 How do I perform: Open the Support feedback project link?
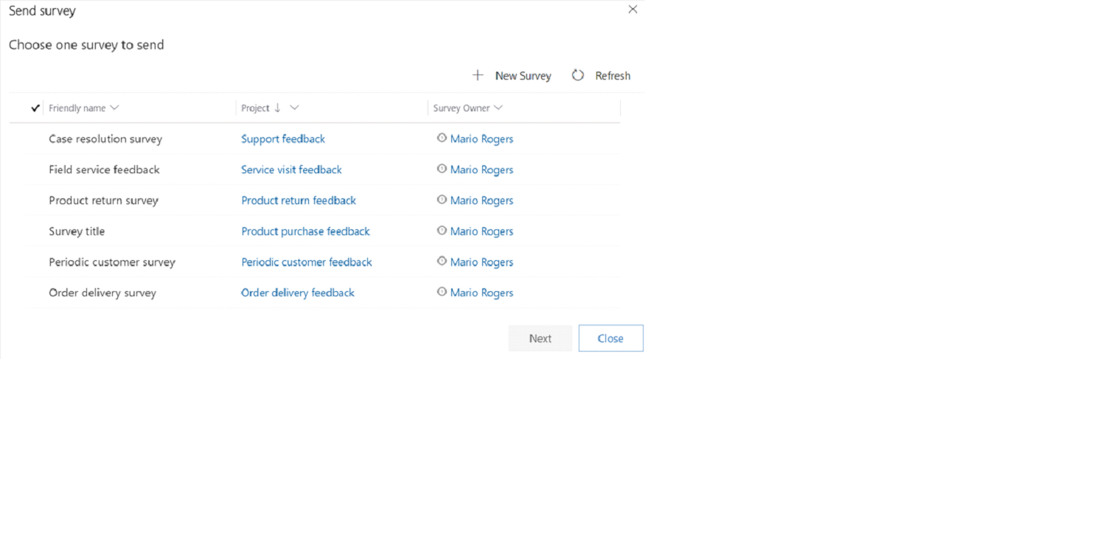pos(283,139)
